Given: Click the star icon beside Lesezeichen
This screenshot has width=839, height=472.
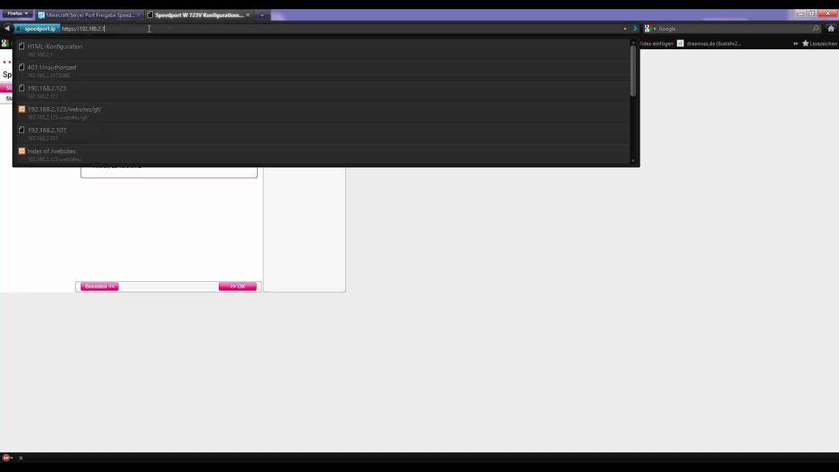Looking at the screenshot, I should [x=806, y=43].
